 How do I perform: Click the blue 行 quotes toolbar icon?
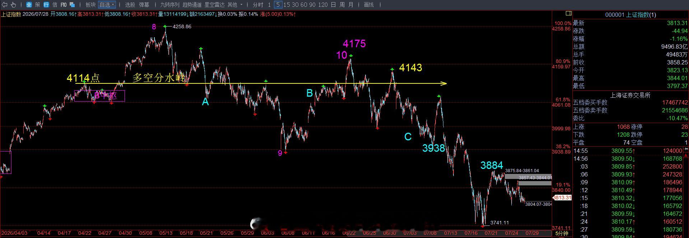[x=46, y=5]
